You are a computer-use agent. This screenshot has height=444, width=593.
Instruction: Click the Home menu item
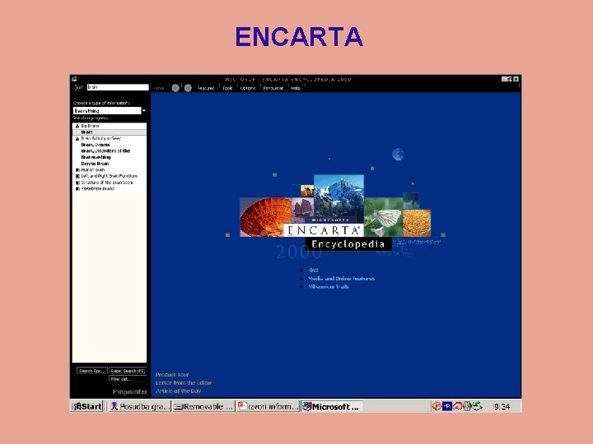click(x=159, y=88)
